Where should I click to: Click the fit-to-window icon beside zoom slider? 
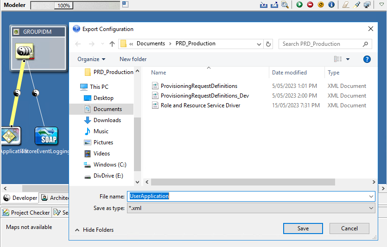click(126, 4)
